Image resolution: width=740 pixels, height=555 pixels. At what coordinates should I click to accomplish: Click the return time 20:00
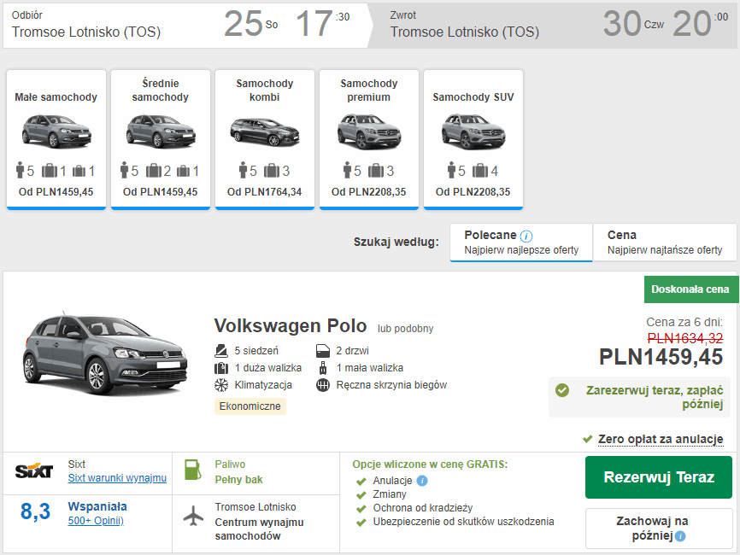pos(701,24)
